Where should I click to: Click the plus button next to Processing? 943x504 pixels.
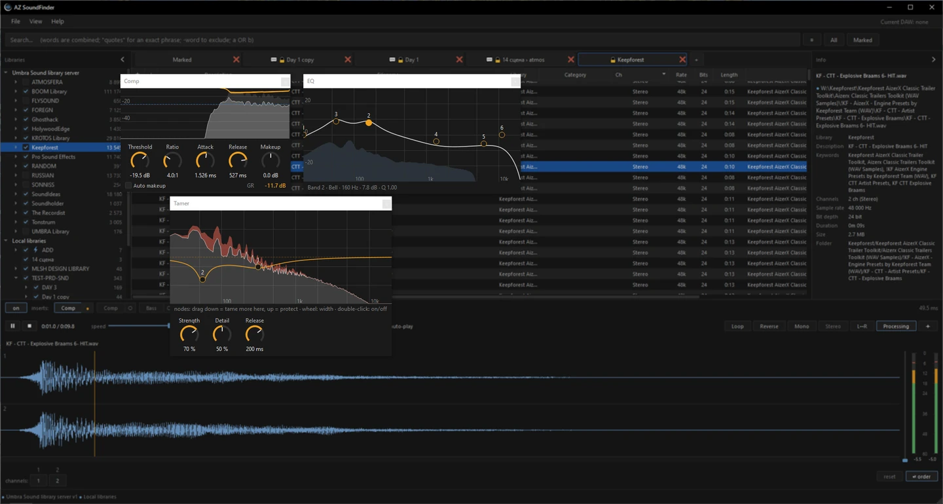[x=928, y=326]
